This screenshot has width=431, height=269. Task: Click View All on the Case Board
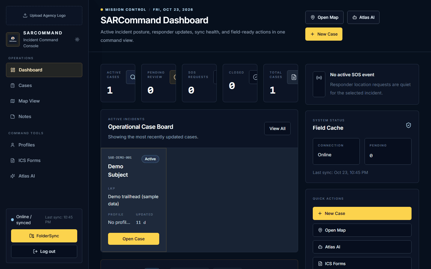coord(277,129)
